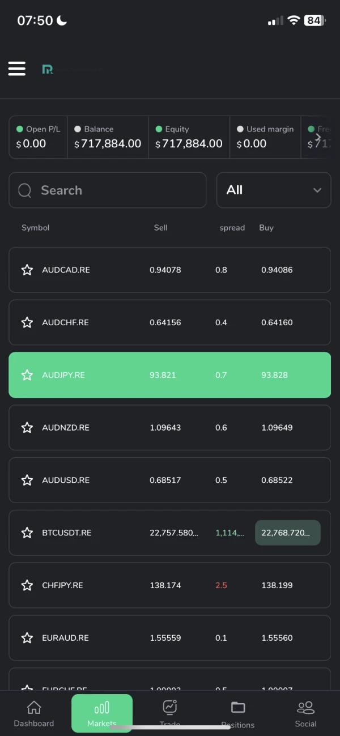Tap the search magnifier icon
Screen dimensions: 340x736
click(25, 190)
